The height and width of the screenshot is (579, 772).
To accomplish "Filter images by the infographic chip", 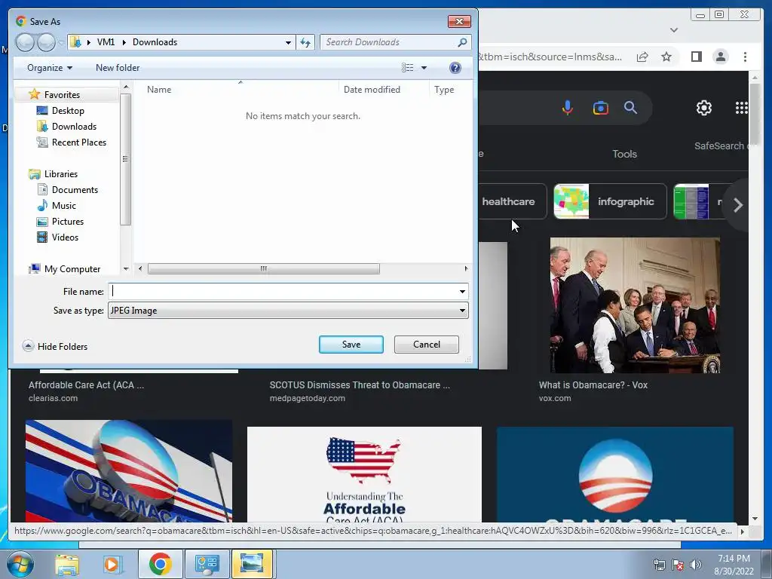I will (x=610, y=201).
